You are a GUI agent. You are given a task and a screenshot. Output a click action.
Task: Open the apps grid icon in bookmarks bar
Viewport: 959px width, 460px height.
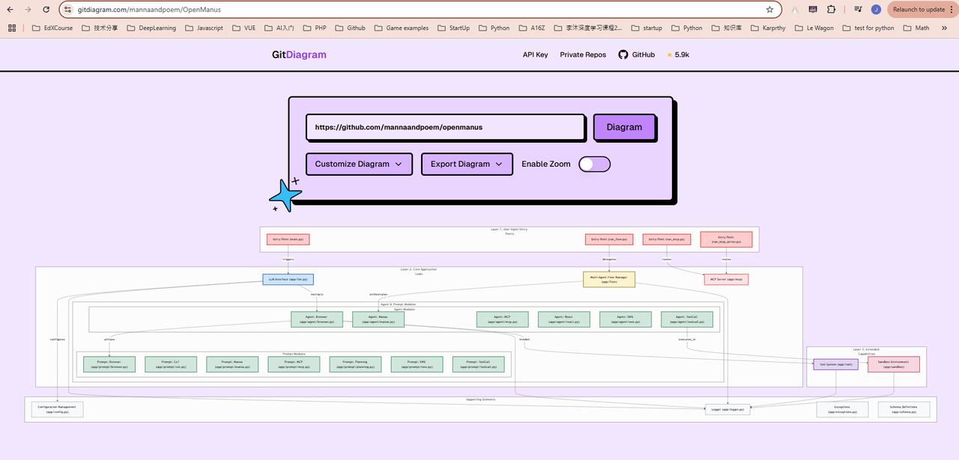pos(12,28)
